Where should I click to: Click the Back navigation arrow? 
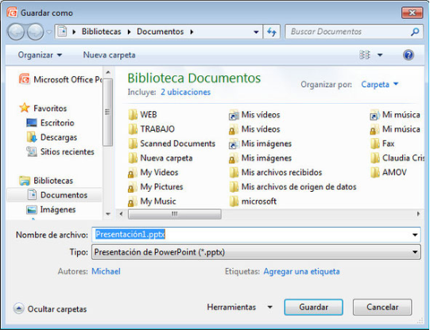[16, 32]
